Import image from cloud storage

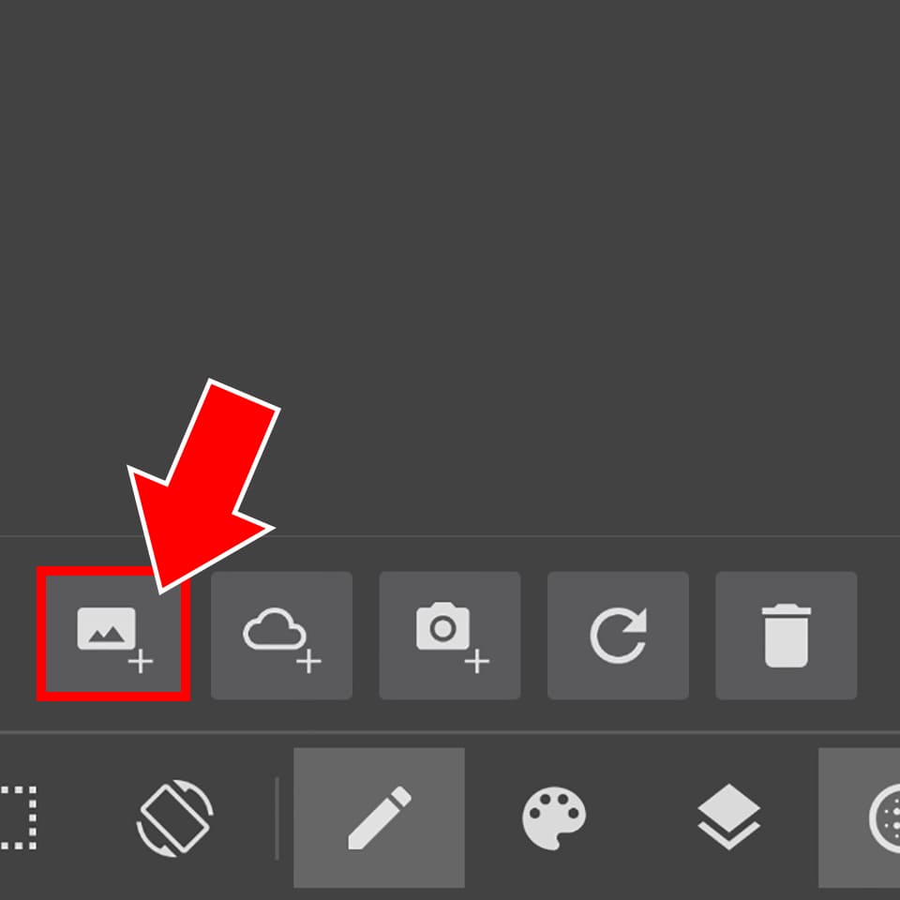(x=281, y=636)
